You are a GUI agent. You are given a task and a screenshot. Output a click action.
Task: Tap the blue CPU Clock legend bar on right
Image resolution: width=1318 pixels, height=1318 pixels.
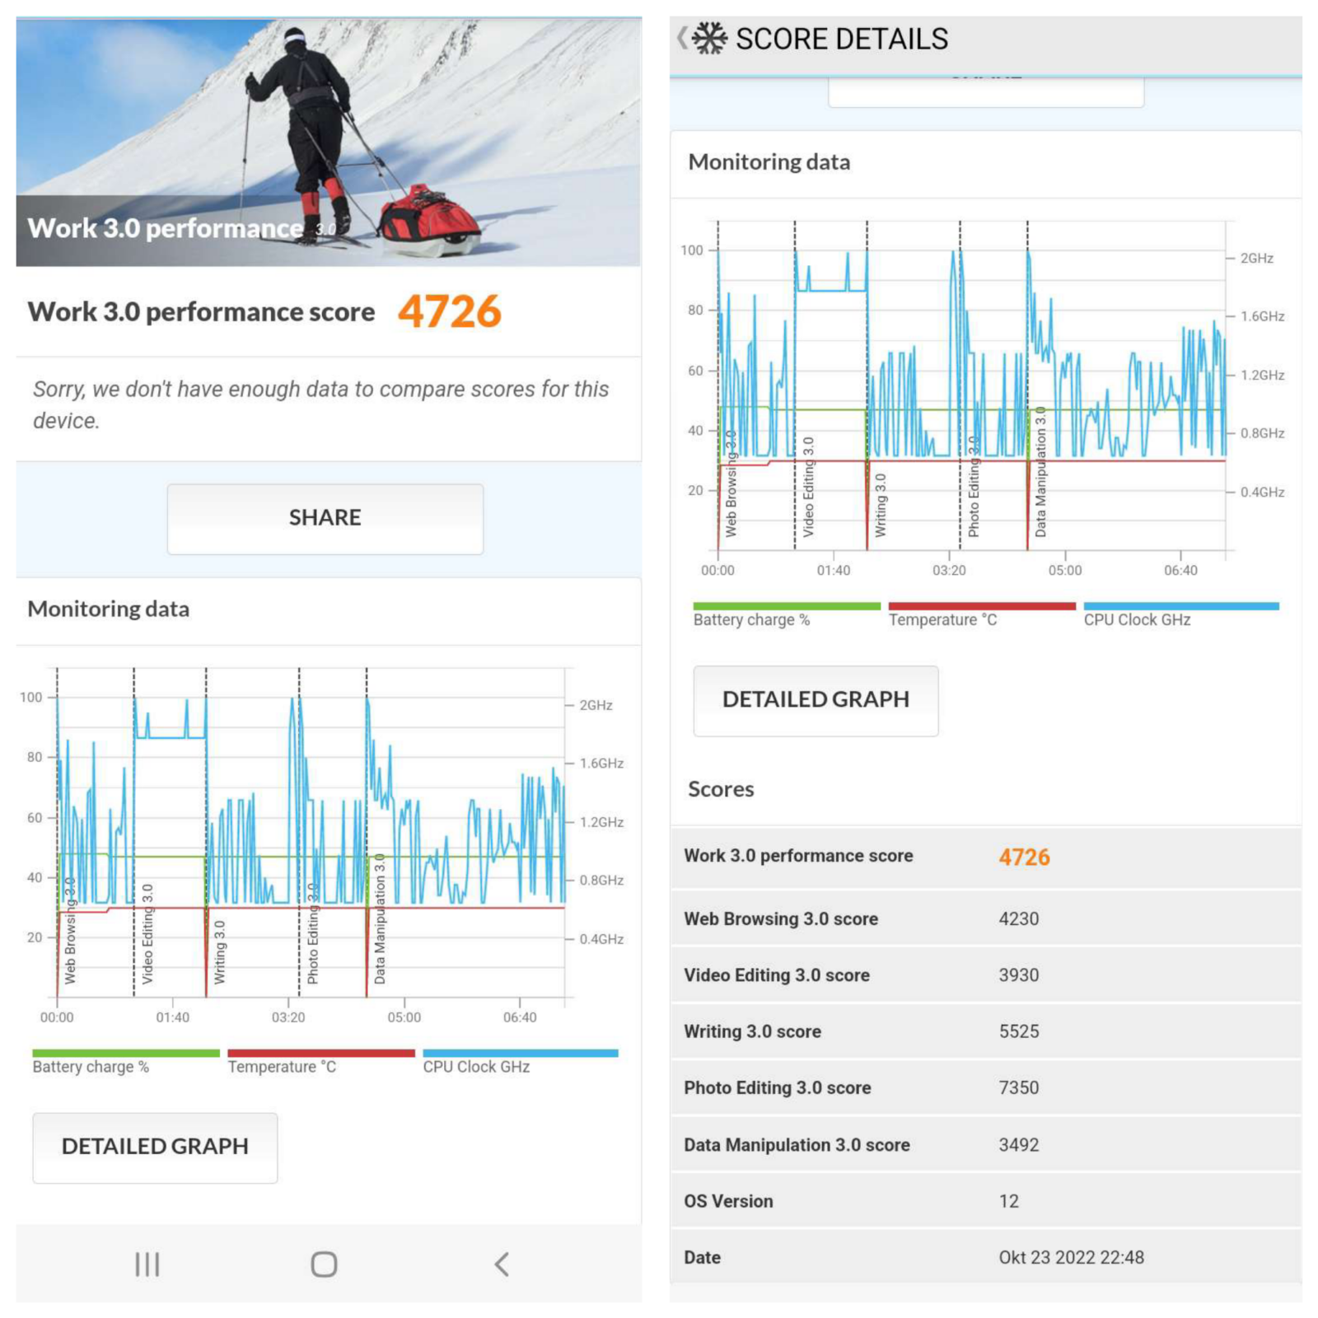(1180, 606)
